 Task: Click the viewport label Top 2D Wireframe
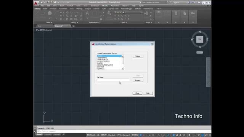coord(43,30)
